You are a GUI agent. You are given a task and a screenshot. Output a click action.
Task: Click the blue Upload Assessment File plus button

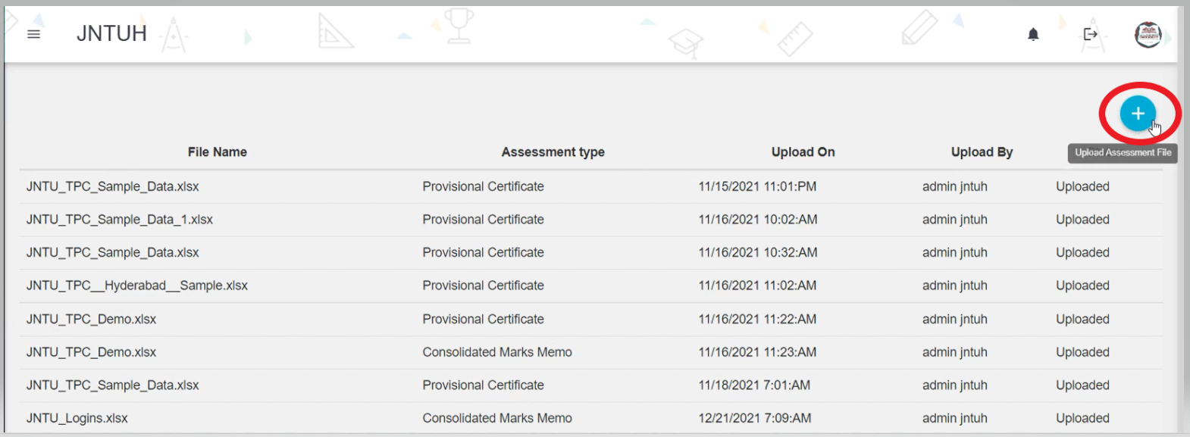[1137, 114]
